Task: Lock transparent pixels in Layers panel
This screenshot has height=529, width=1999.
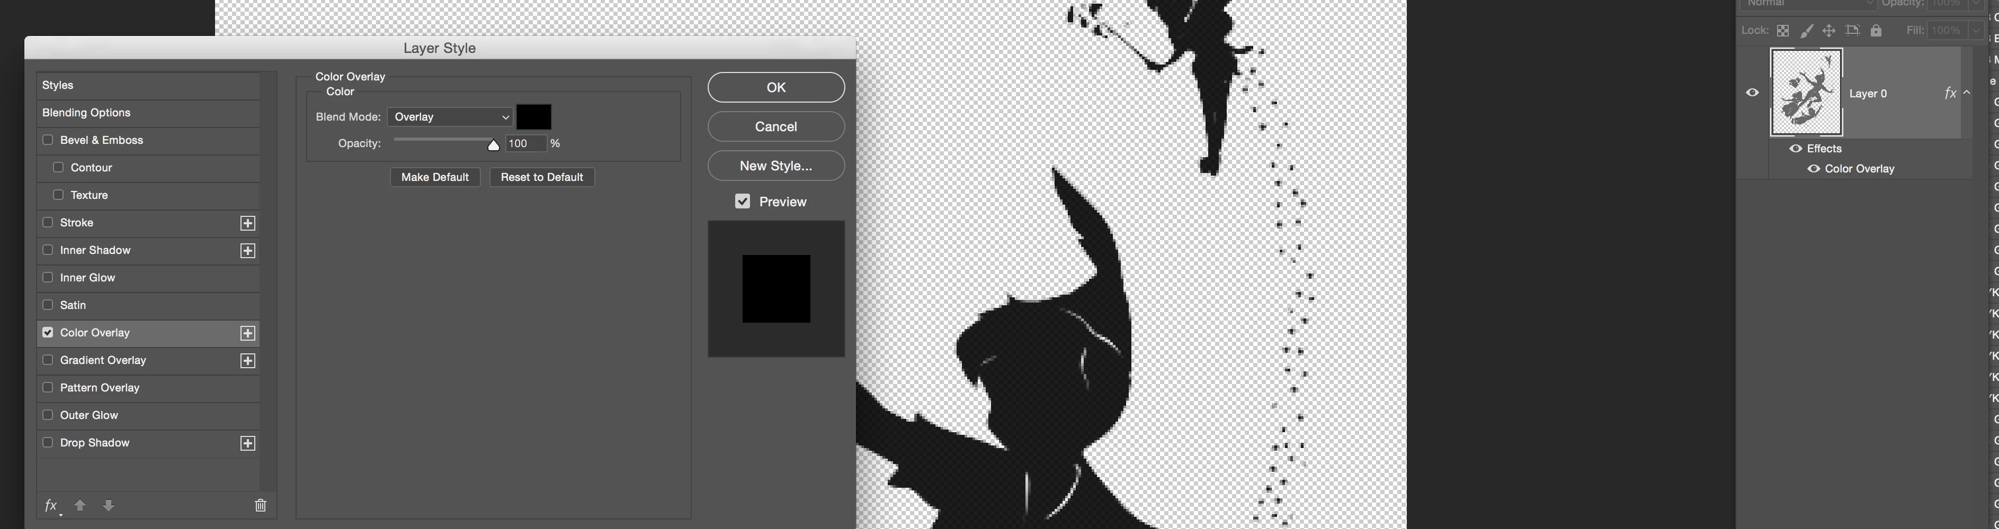Action: tap(1783, 31)
